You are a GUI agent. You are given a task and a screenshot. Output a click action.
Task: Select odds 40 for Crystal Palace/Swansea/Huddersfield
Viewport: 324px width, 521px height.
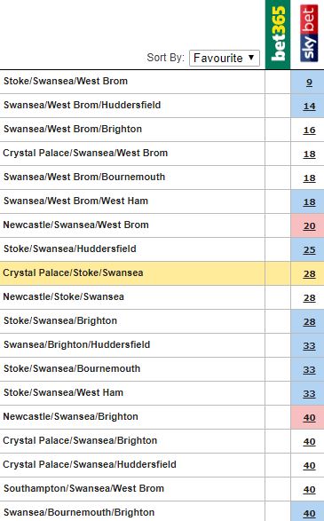309,465
